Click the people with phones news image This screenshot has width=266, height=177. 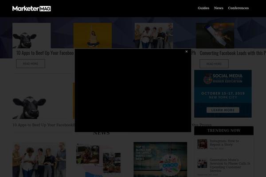pos(39,160)
